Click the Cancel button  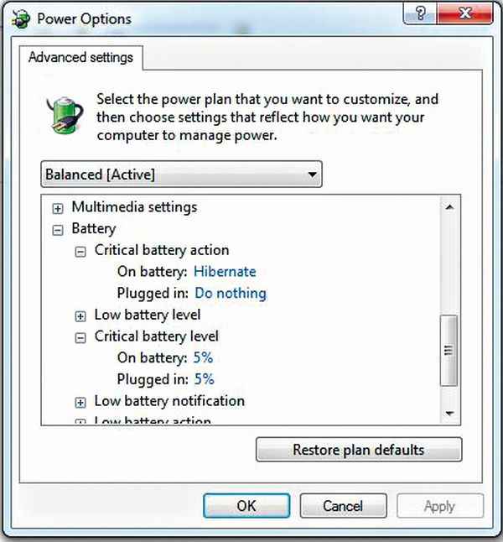tap(343, 506)
